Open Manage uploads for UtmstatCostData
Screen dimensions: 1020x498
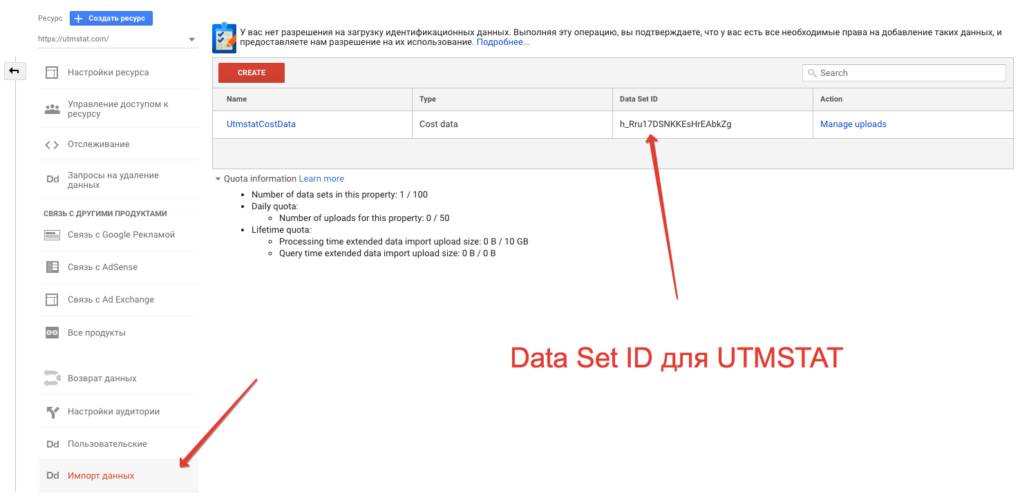click(853, 124)
